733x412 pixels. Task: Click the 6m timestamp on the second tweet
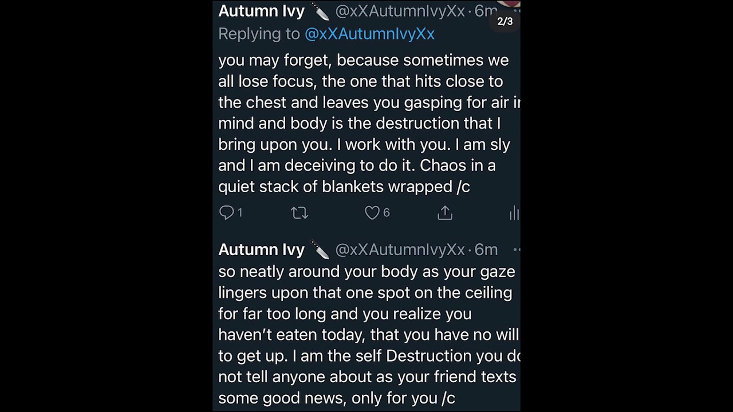tap(486, 249)
